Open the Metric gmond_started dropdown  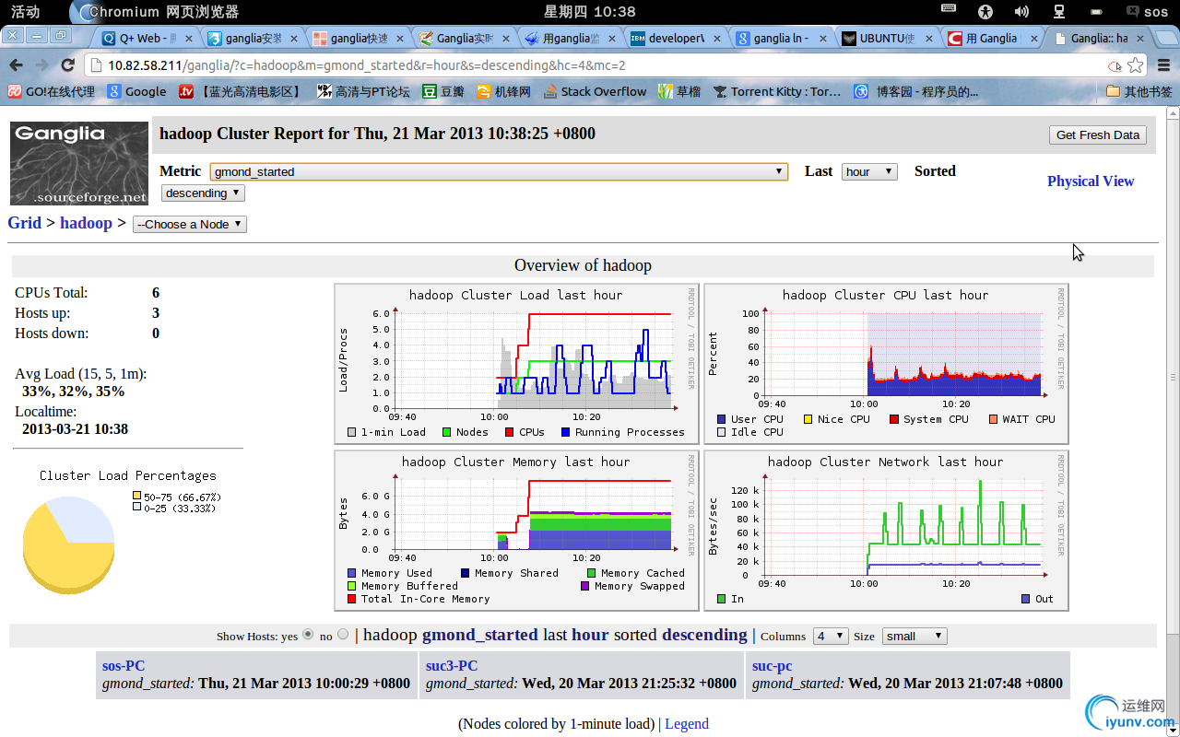pyautogui.click(x=499, y=171)
